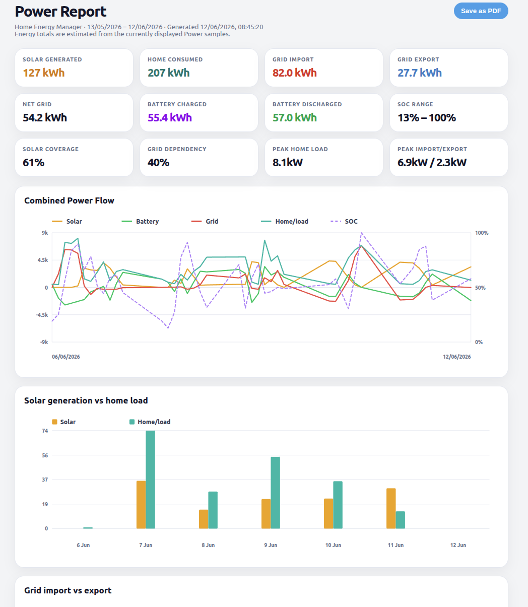The image size is (528, 607).
Task: Toggle Grid series in the chart legend
Action: pos(205,221)
